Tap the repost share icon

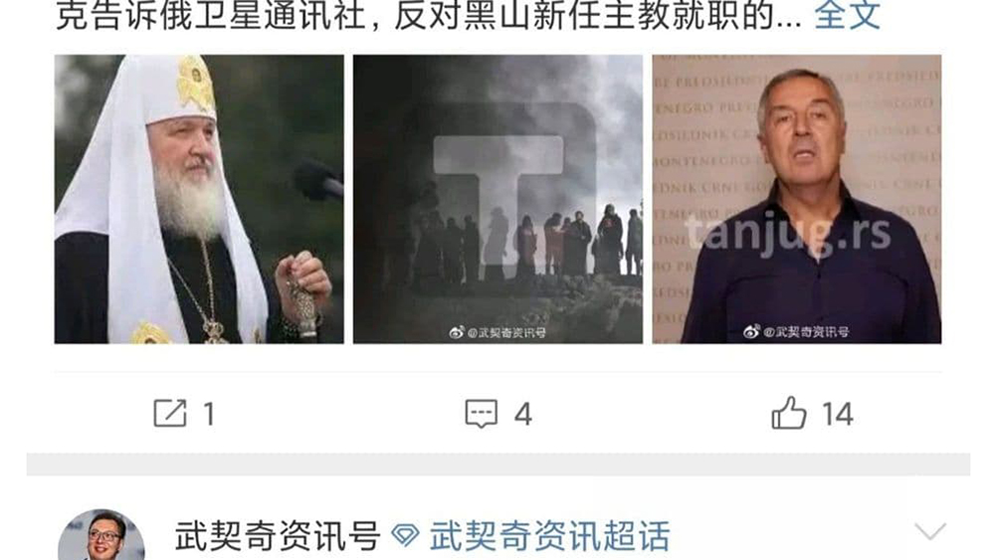(x=170, y=413)
